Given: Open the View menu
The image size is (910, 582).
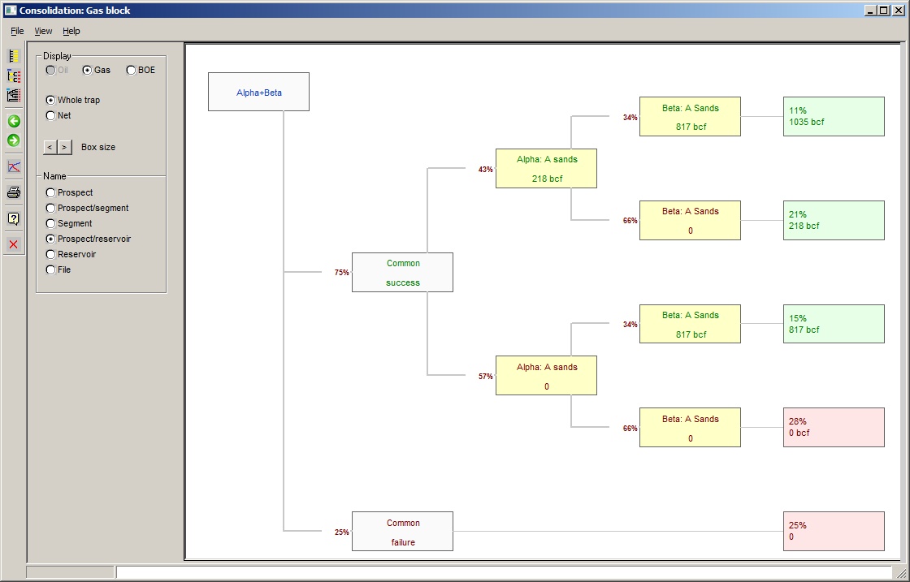Looking at the screenshot, I should [43, 31].
